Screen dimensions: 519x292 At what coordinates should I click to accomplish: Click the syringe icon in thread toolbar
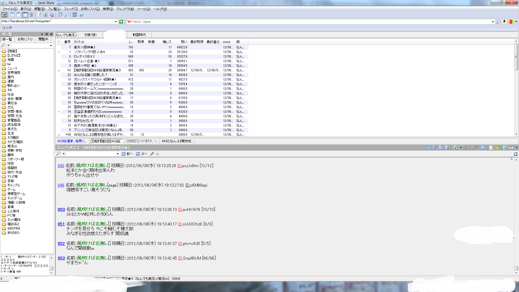tap(475, 148)
